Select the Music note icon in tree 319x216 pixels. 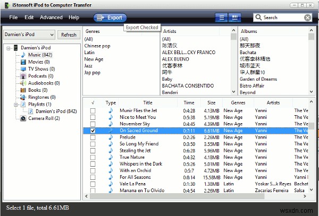pyautogui.click(x=23, y=55)
